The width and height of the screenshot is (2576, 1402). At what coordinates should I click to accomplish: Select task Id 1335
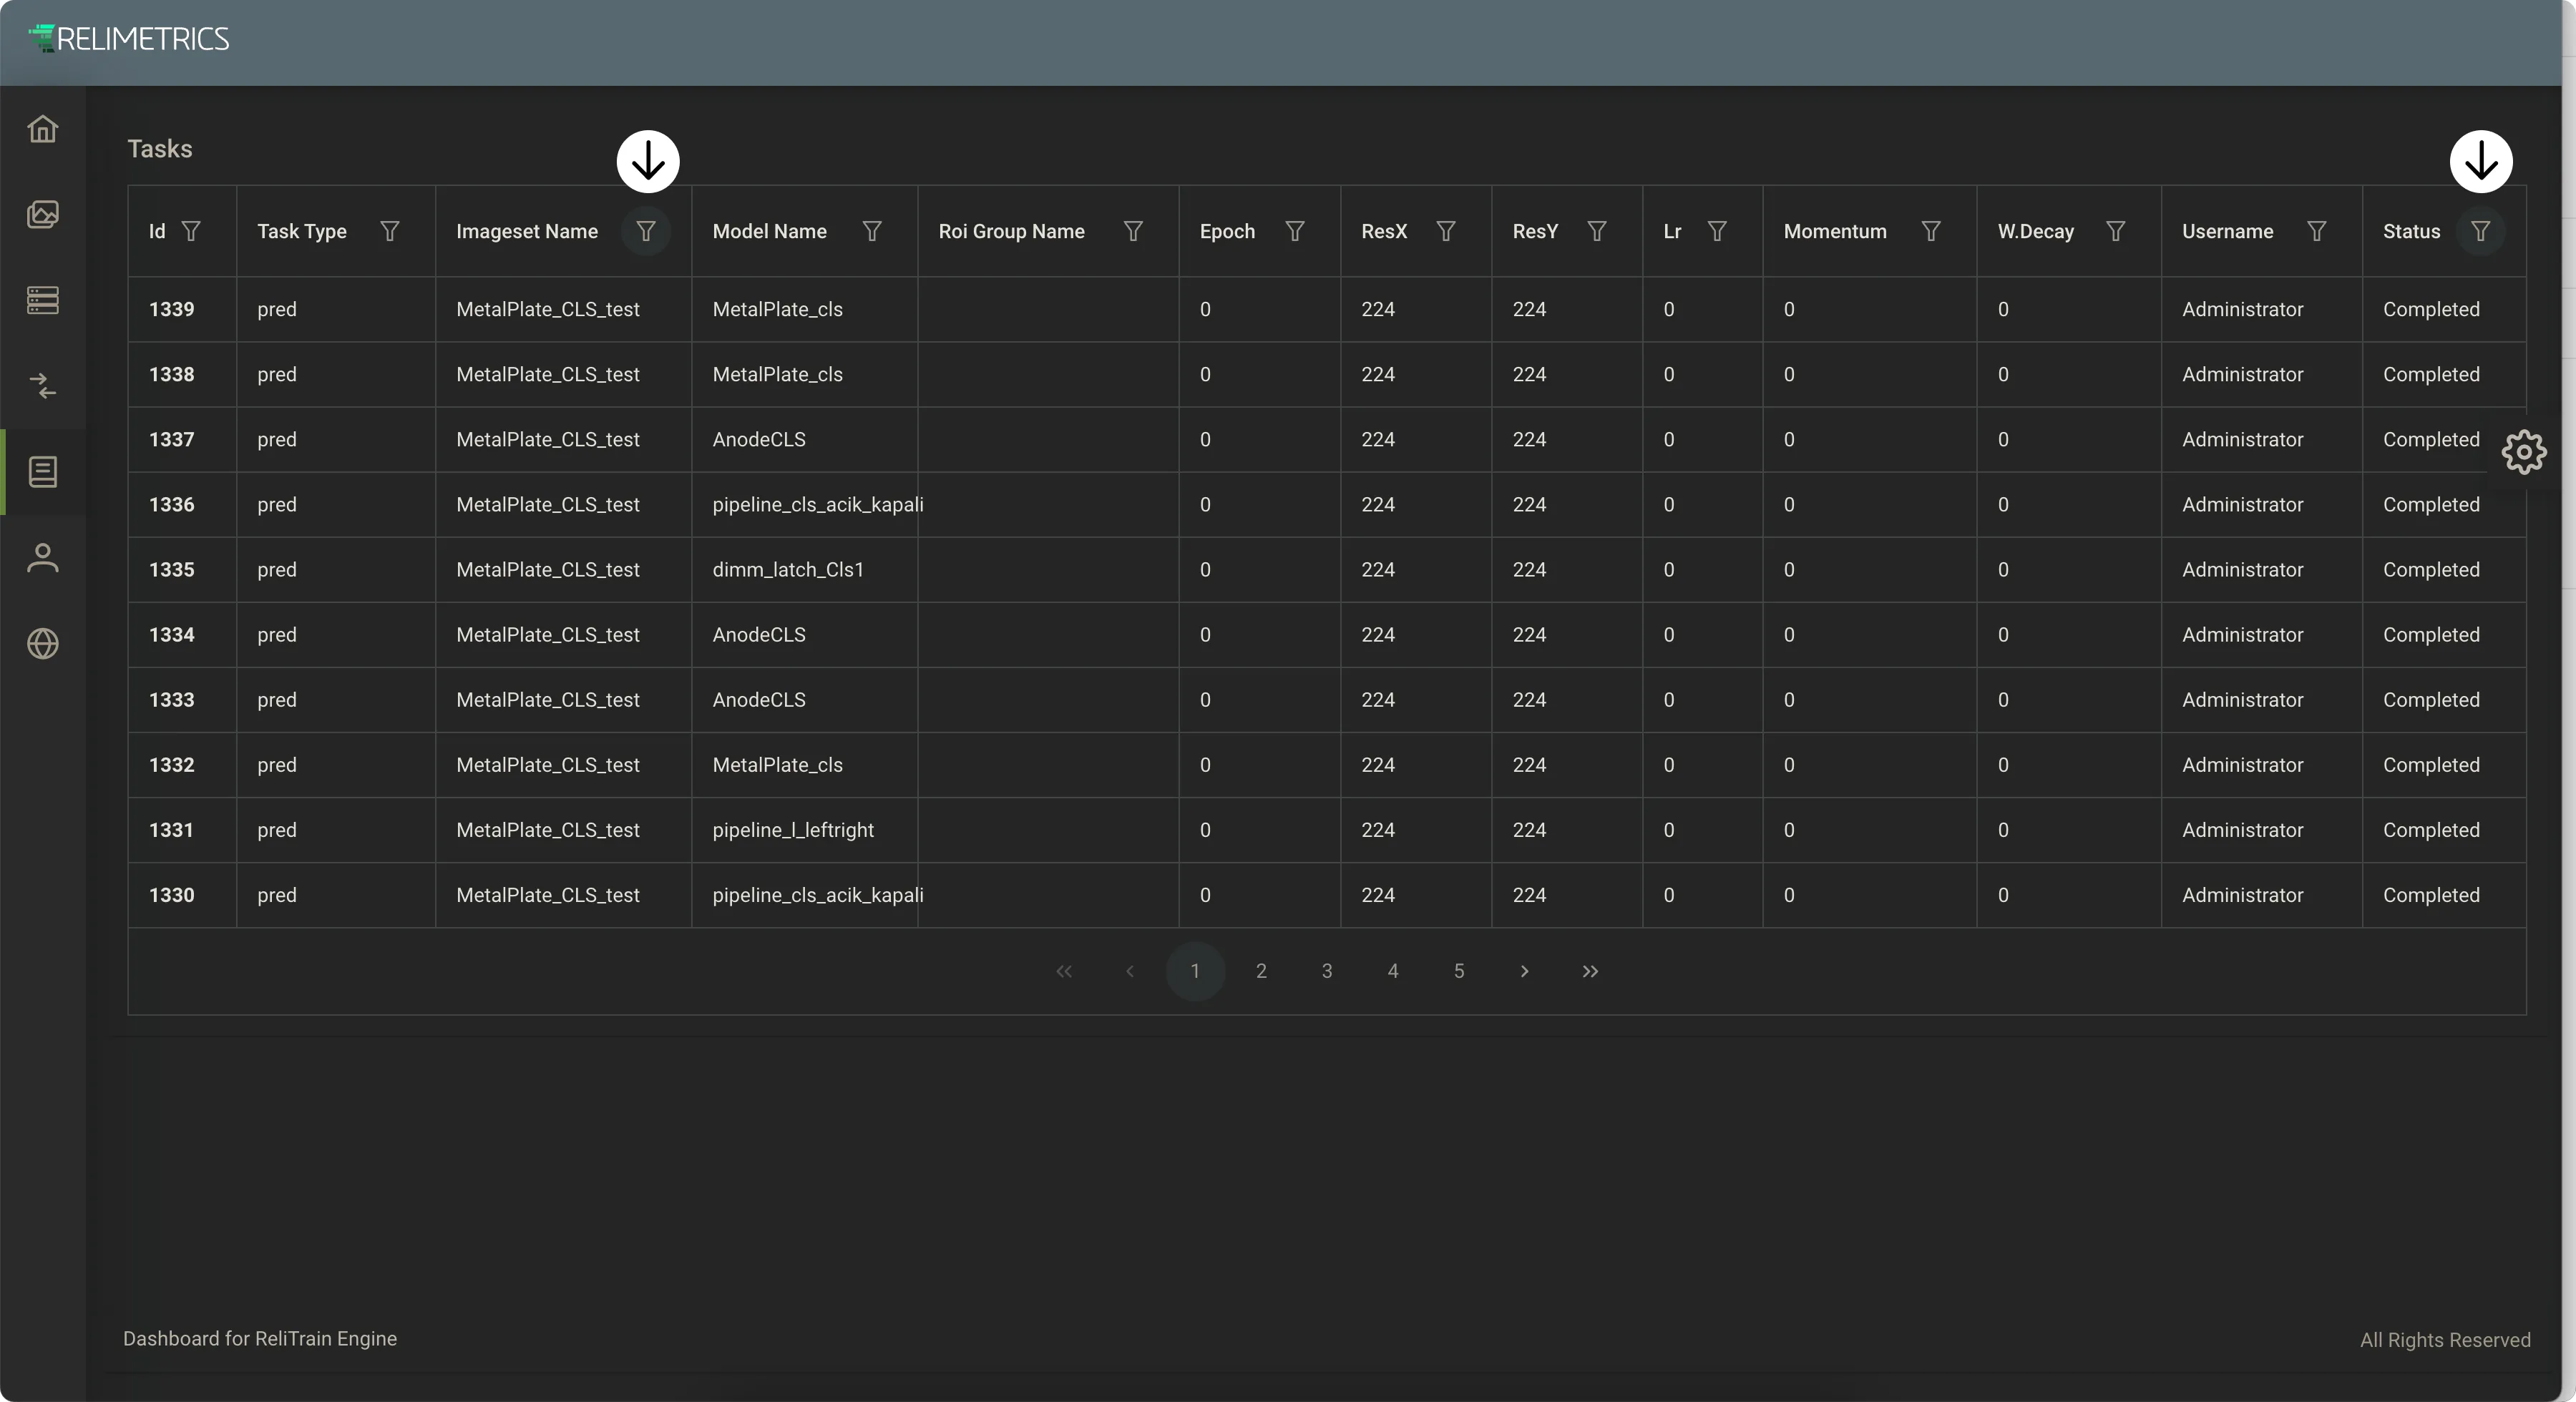(x=172, y=569)
